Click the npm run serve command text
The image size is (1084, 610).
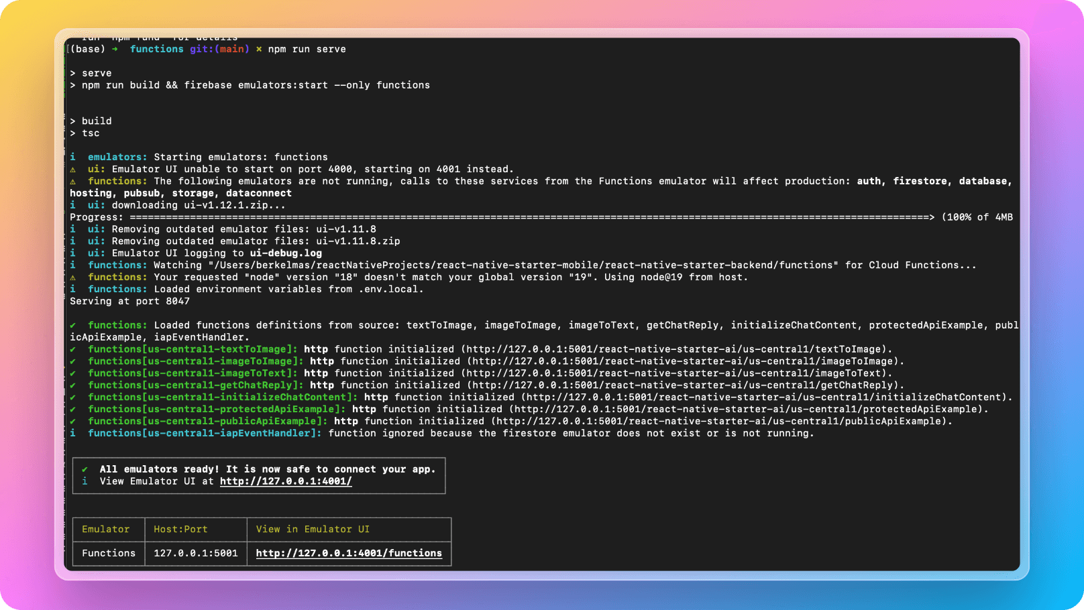click(307, 49)
